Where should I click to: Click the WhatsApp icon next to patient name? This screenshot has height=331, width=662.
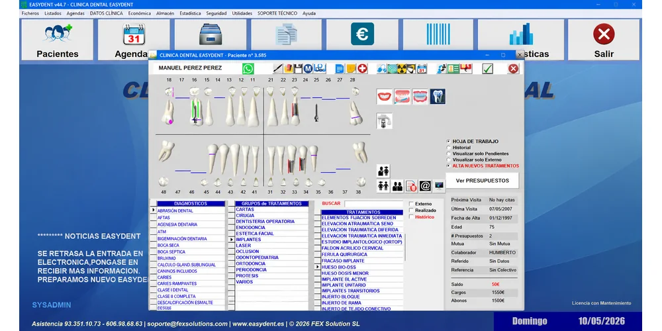[248, 68]
